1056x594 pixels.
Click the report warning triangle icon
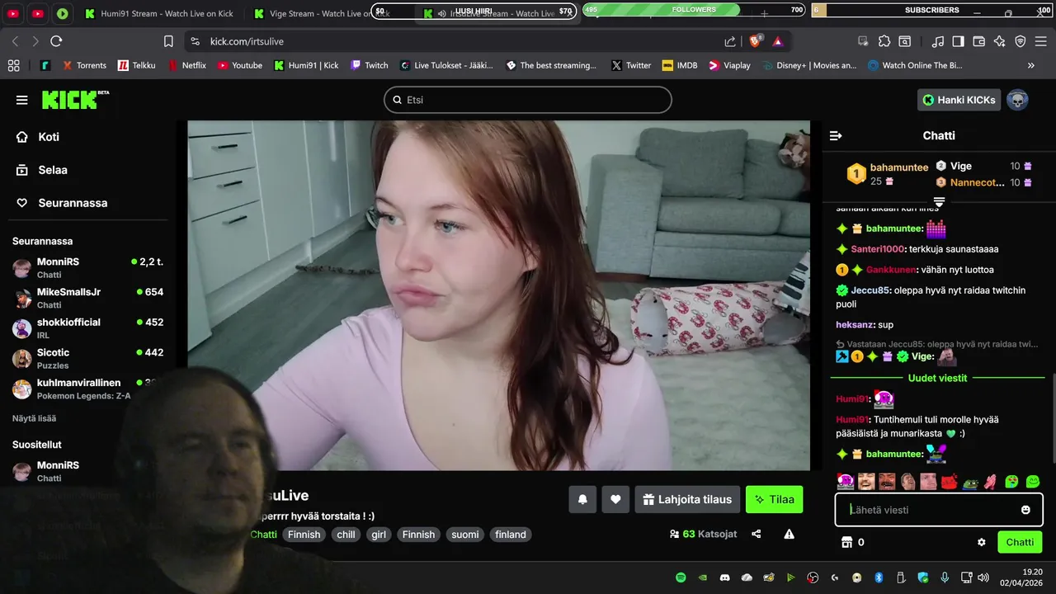(790, 535)
